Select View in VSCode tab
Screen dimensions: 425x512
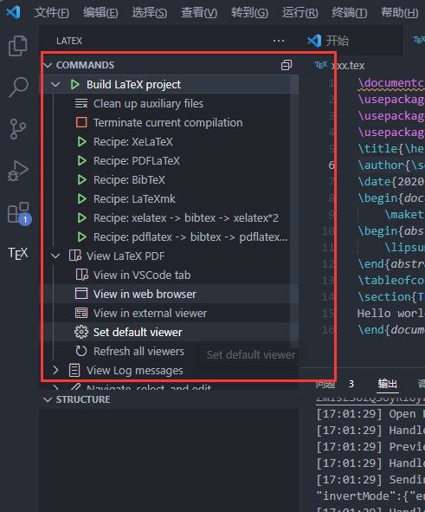click(x=142, y=275)
